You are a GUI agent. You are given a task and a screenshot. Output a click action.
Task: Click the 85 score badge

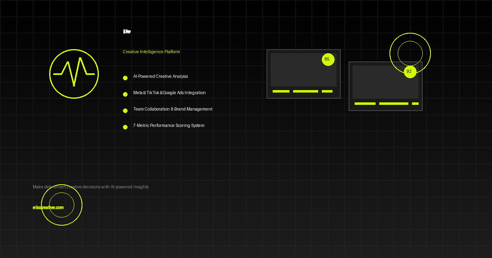tap(328, 59)
